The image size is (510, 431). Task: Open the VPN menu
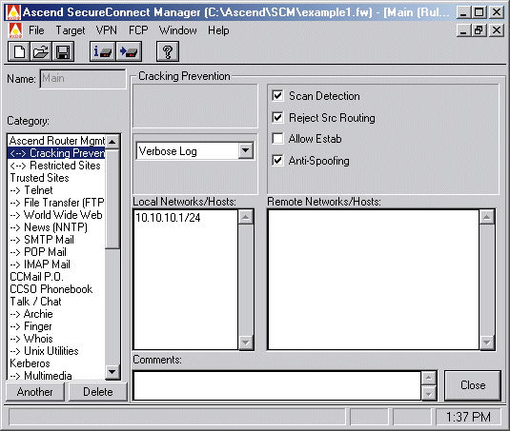click(x=106, y=30)
